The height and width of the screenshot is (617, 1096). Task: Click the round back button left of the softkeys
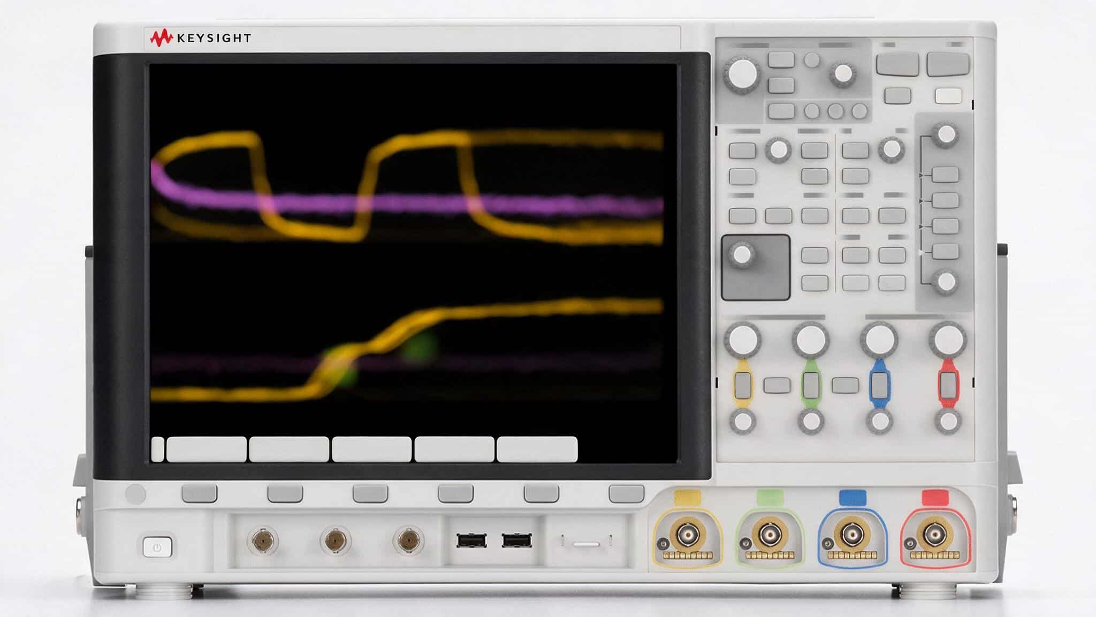coord(135,494)
